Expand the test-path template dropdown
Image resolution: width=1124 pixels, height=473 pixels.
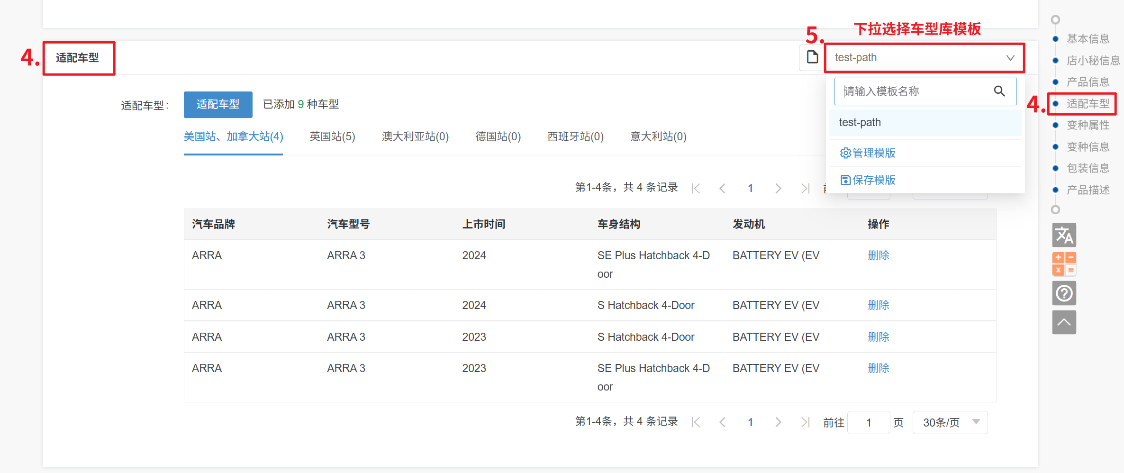[924, 58]
